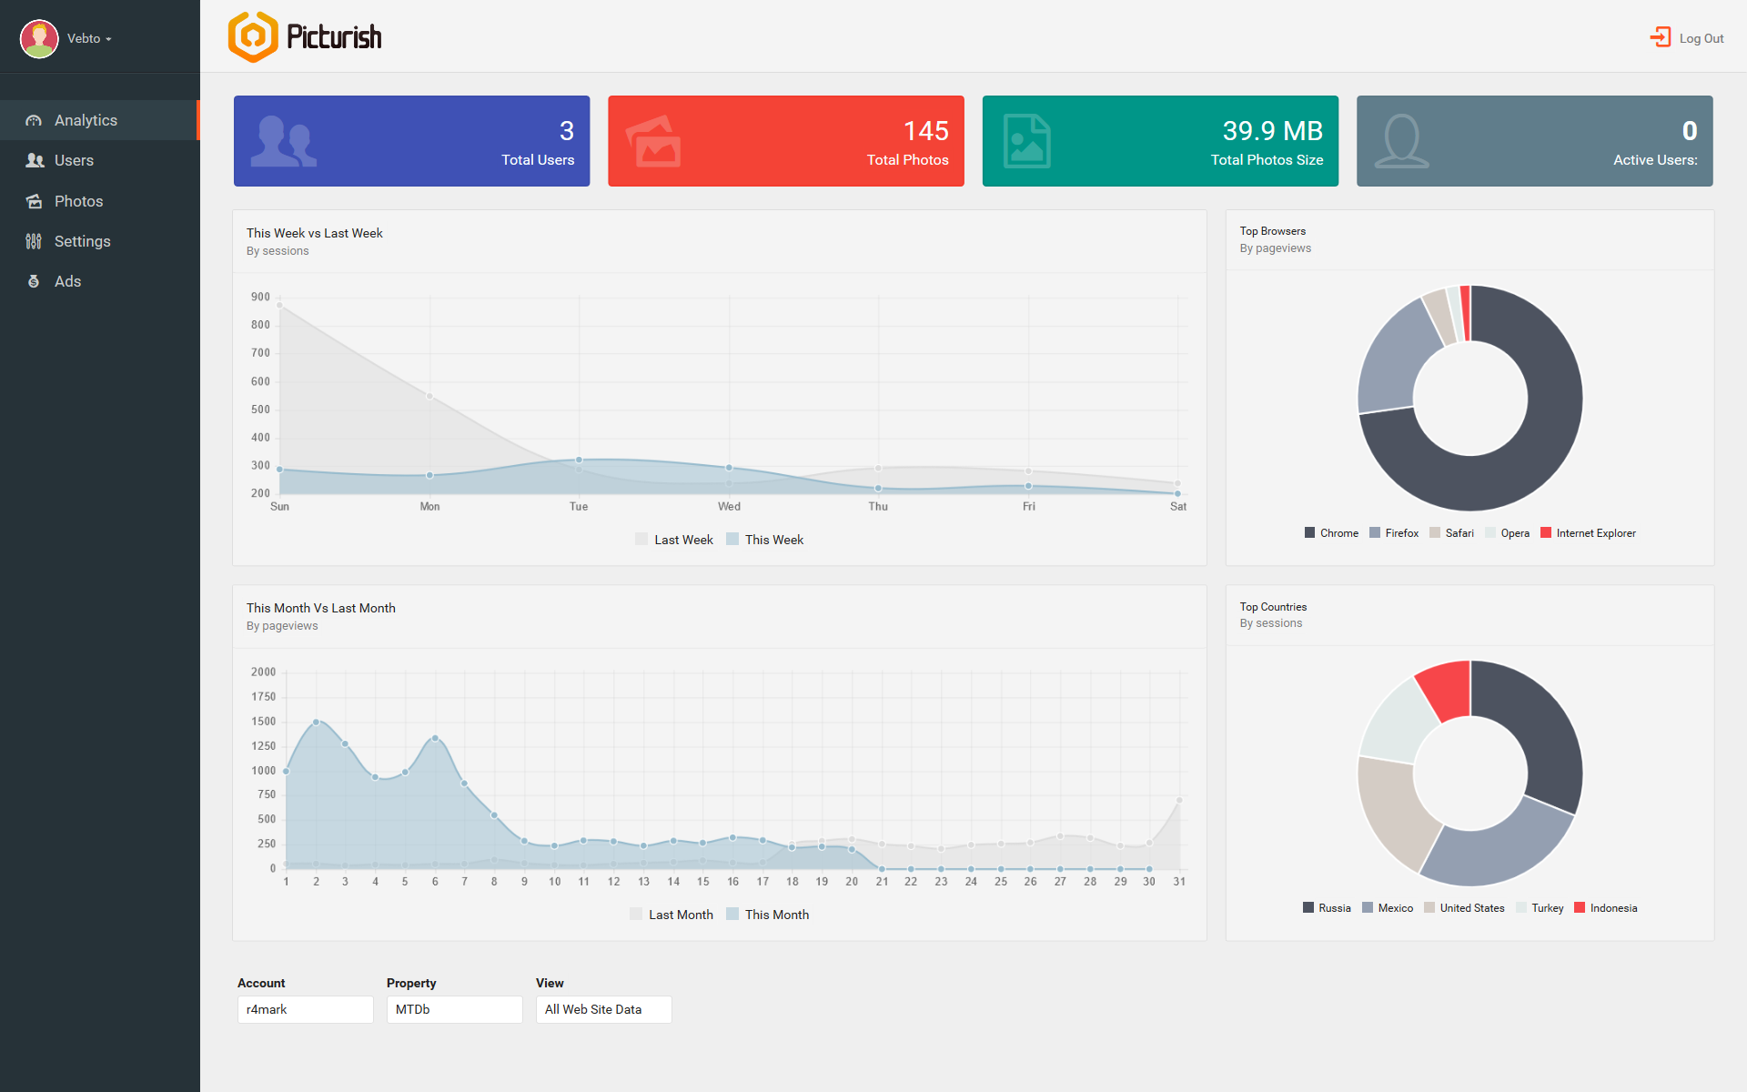This screenshot has height=1092, width=1747.
Task: Click the Settings sliders icon in sidebar
Action: (x=34, y=241)
